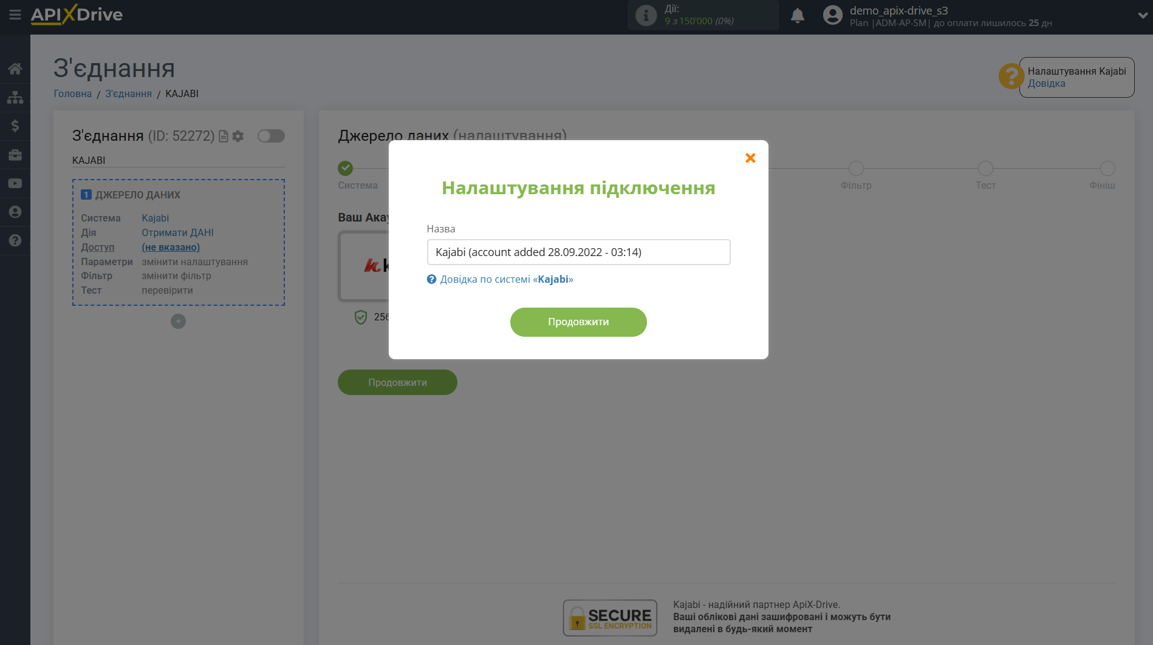Screen dimensions: 1153x645
Task: Expand the account dropdown chevron
Action: coord(1142,16)
